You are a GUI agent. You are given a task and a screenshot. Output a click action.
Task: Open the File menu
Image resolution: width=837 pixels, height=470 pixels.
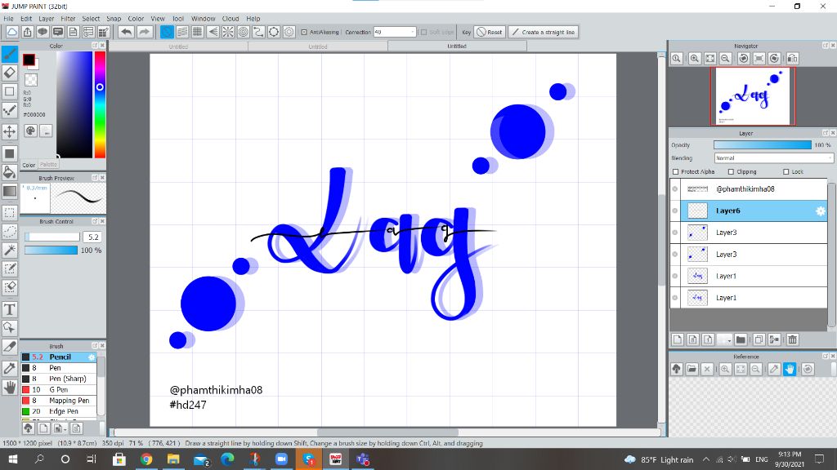[x=8, y=19]
